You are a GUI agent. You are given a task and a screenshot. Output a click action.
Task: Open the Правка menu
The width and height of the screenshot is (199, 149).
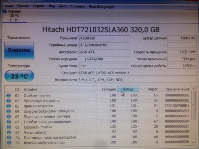click(x=23, y=6)
